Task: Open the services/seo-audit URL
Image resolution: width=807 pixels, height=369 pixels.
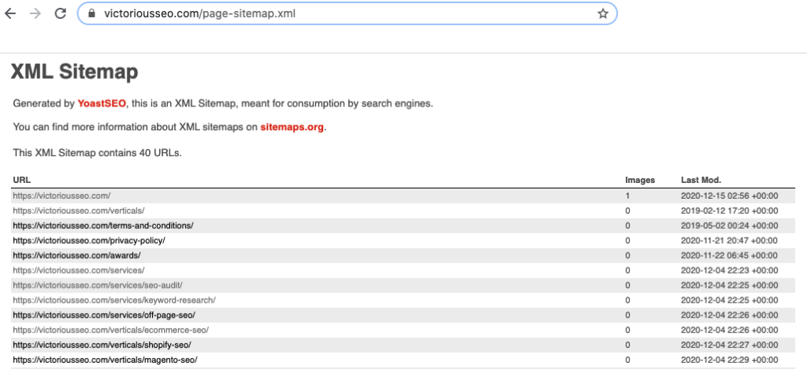Action: click(98, 285)
